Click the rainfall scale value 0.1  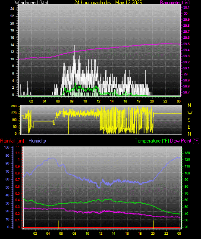tap(18, 220)
